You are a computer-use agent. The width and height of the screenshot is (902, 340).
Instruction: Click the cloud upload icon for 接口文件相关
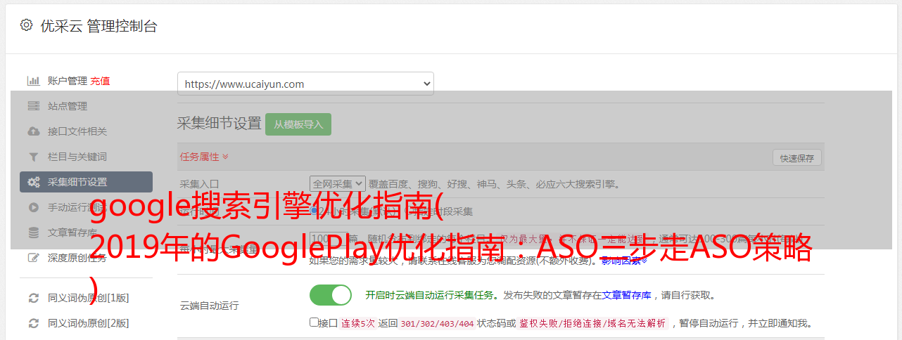(33, 131)
